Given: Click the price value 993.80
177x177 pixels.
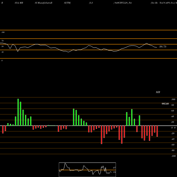Looking at the screenshot, I should 165,104.
